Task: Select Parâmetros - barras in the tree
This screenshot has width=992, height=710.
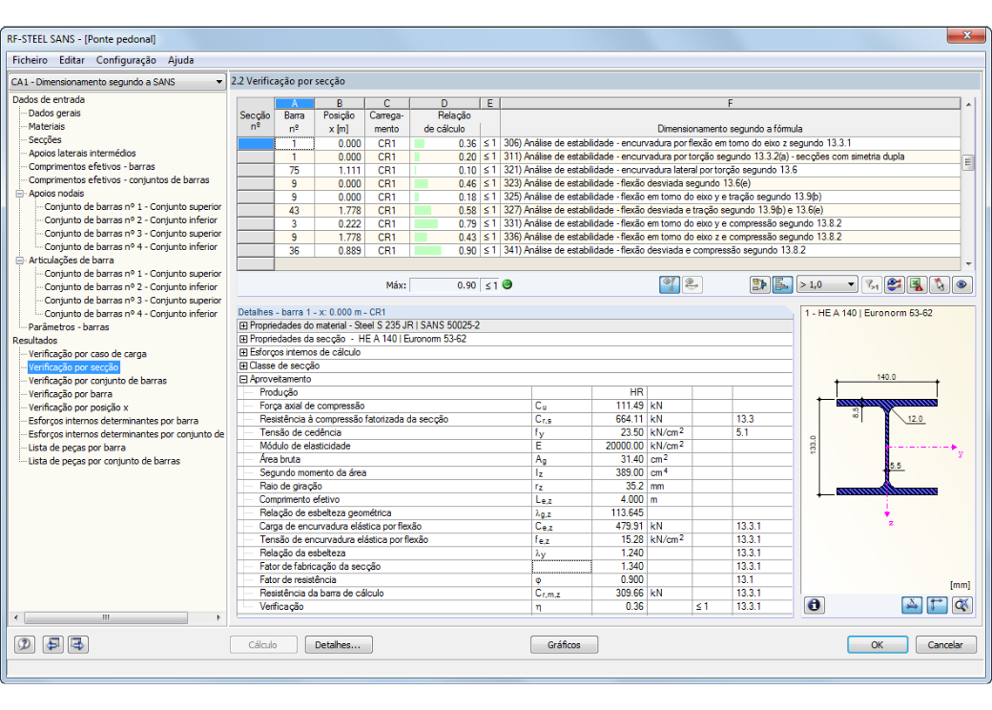Action: point(69,327)
